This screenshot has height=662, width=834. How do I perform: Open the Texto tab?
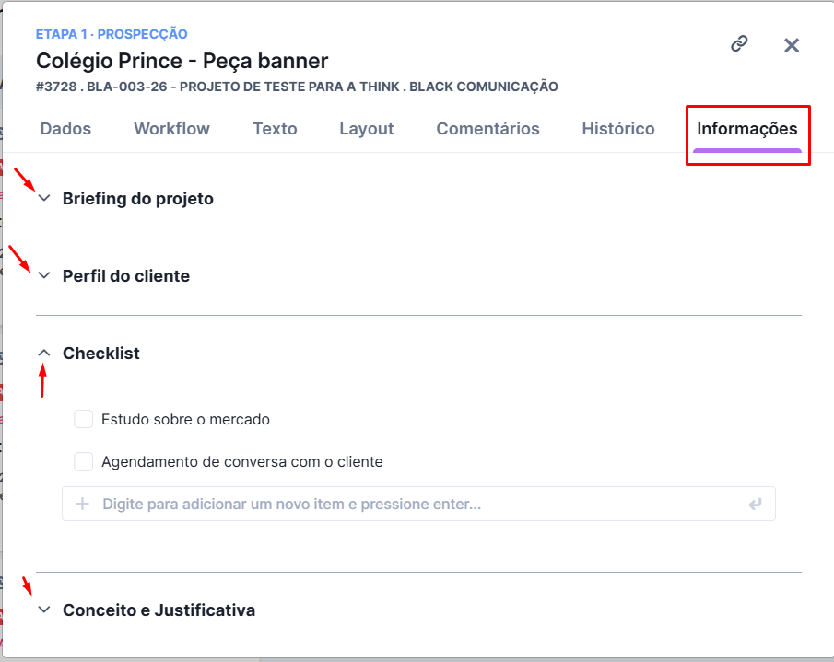275,129
